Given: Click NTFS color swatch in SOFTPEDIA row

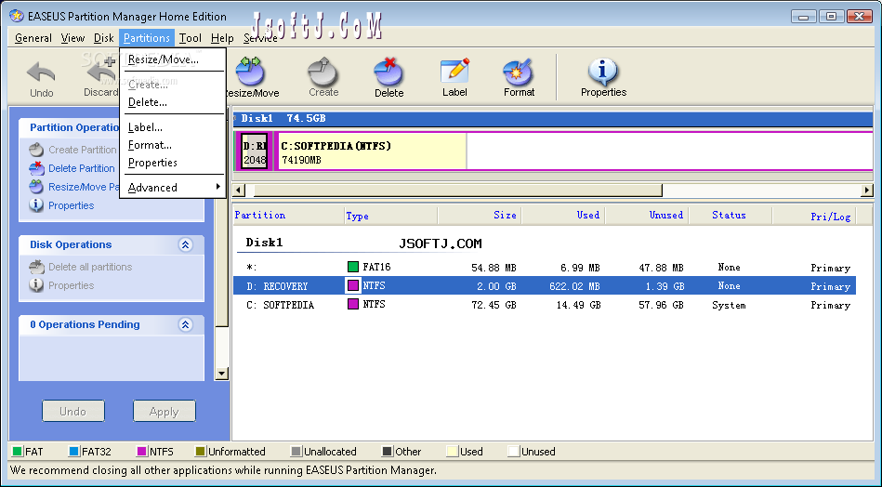Looking at the screenshot, I should [352, 304].
